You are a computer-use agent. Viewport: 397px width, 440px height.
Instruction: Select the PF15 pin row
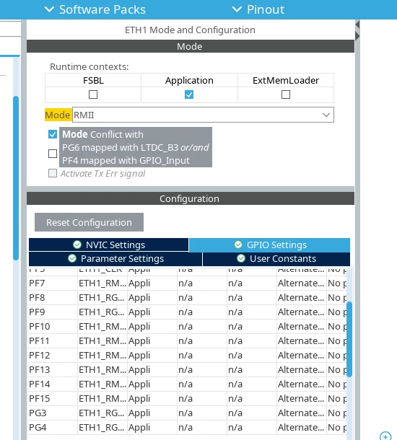pyautogui.click(x=187, y=398)
